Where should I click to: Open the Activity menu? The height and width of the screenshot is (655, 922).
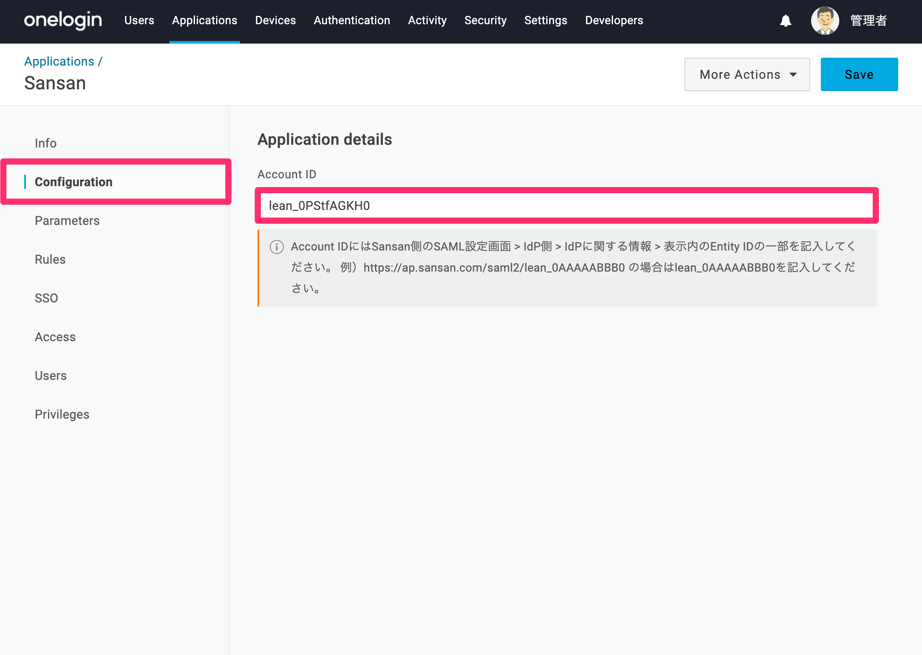[427, 20]
